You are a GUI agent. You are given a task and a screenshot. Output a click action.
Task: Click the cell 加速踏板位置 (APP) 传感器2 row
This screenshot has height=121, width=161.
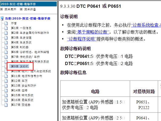click(x=95, y=117)
